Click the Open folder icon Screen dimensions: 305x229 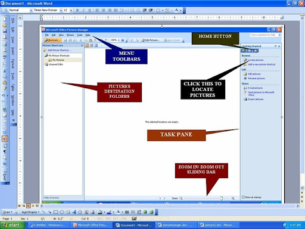[x=5, y=25]
